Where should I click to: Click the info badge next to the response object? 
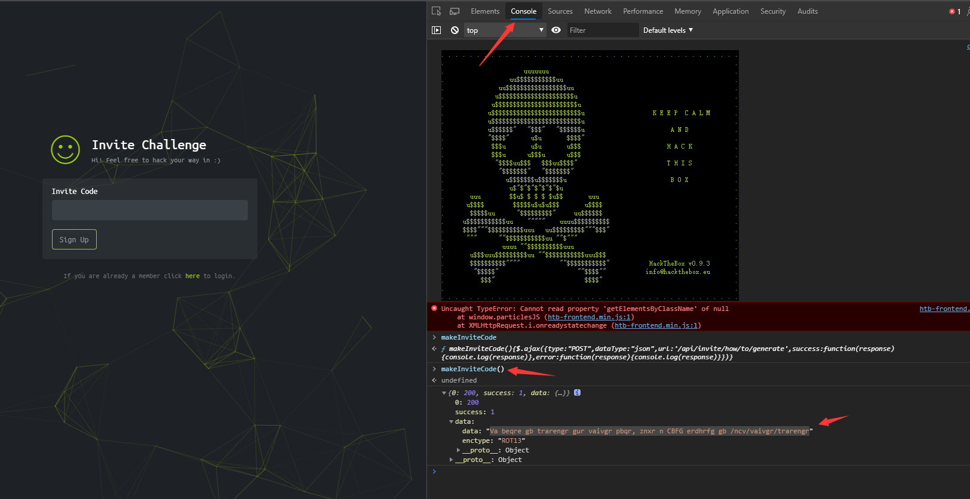(578, 393)
